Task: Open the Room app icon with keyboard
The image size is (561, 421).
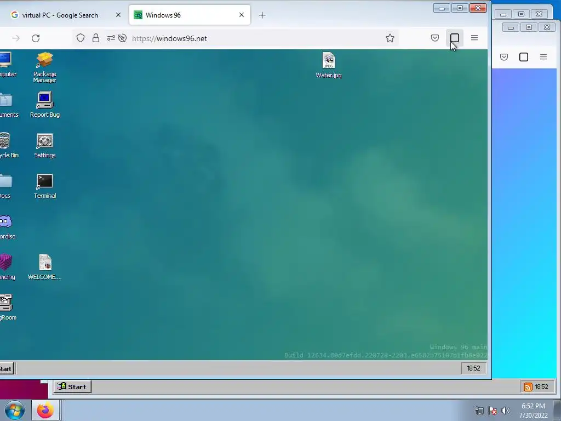Action: (x=7, y=307)
